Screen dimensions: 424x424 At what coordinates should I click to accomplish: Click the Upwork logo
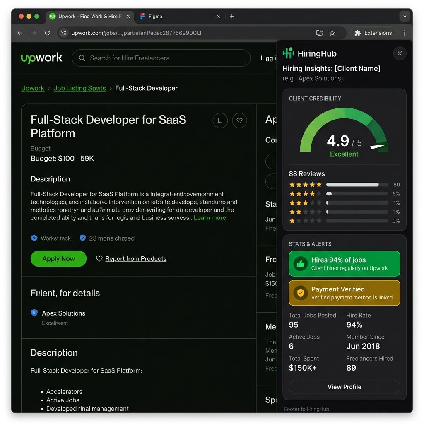pos(41,58)
